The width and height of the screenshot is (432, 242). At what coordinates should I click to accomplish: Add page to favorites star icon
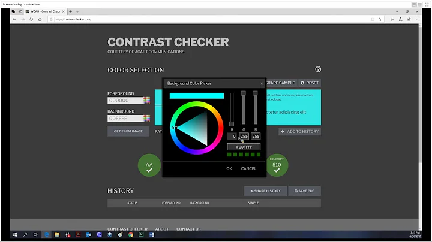pyautogui.click(x=380, y=19)
